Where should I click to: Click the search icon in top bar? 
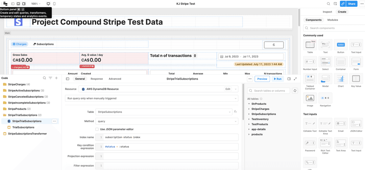328,4
